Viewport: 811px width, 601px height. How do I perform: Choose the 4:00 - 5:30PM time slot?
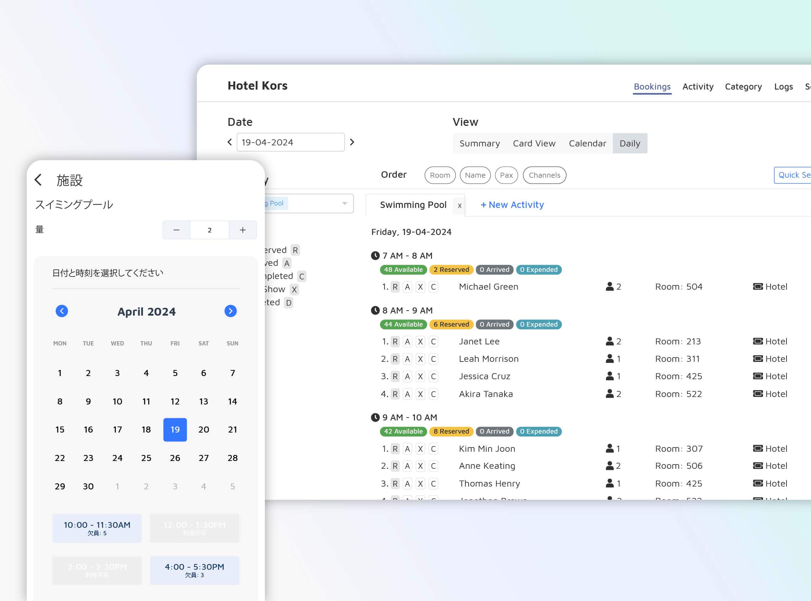[x=194, y=570]
